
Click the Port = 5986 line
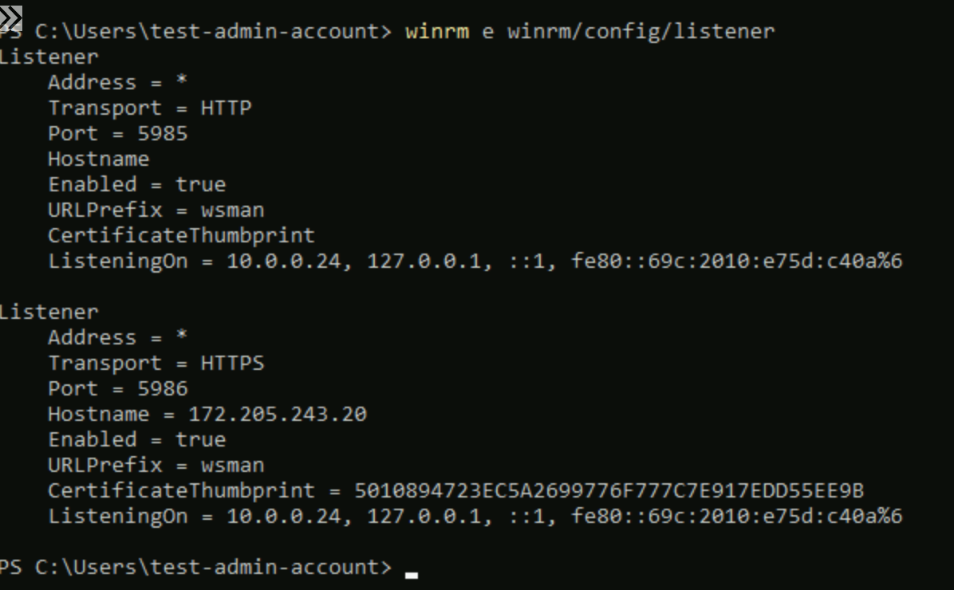[x=118, y=389]
